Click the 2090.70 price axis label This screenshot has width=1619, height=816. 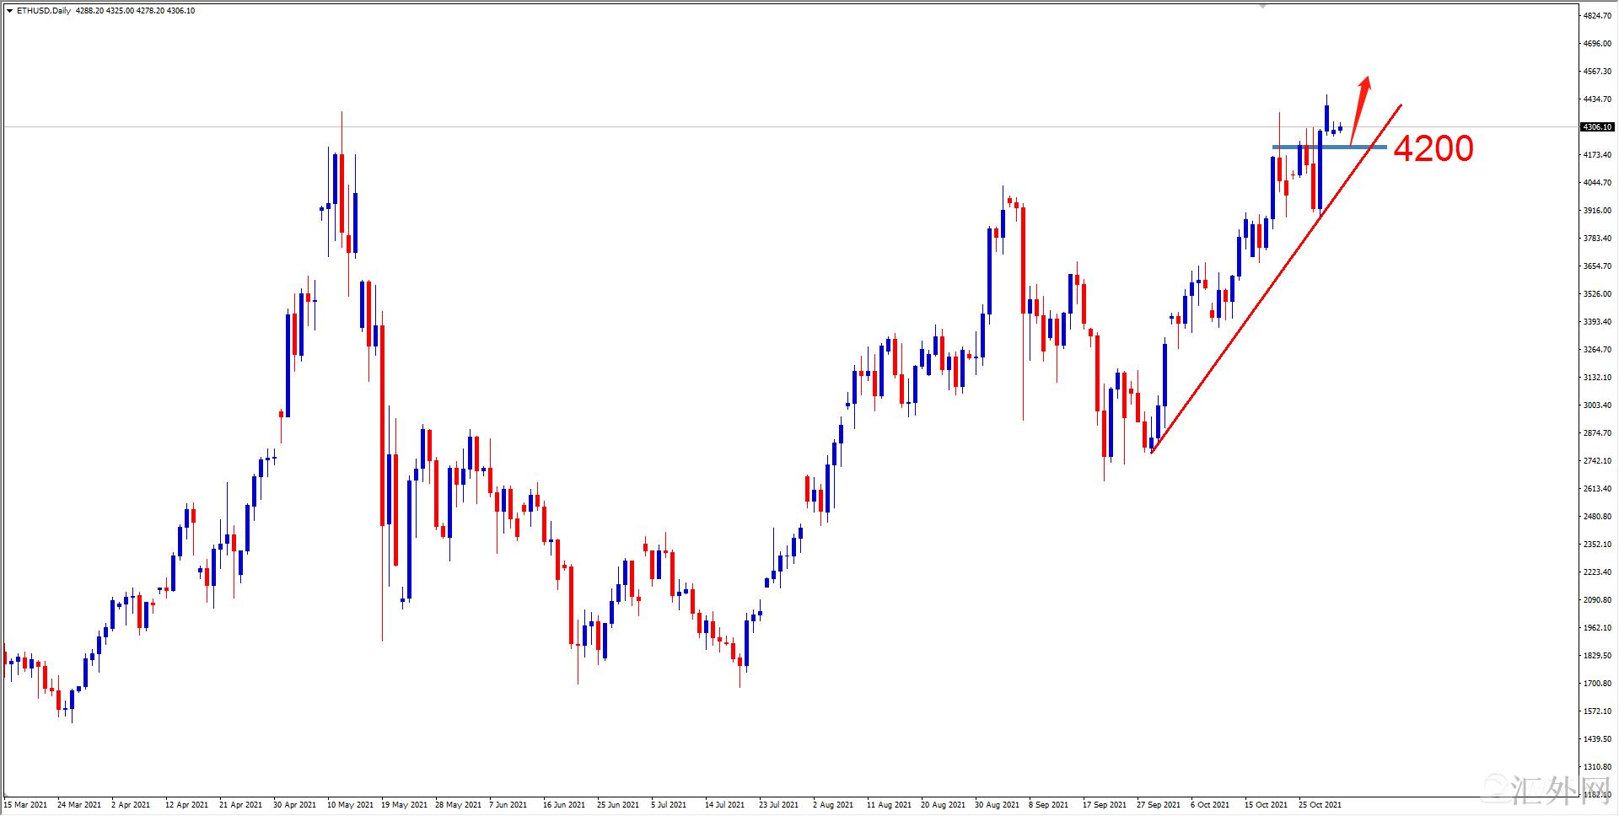click(1597, 600)
